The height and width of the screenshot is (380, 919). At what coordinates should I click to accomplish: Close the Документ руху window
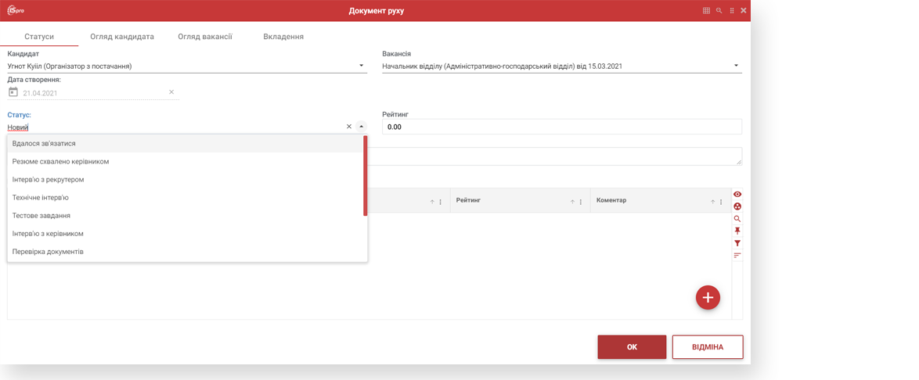coord(743,10)
